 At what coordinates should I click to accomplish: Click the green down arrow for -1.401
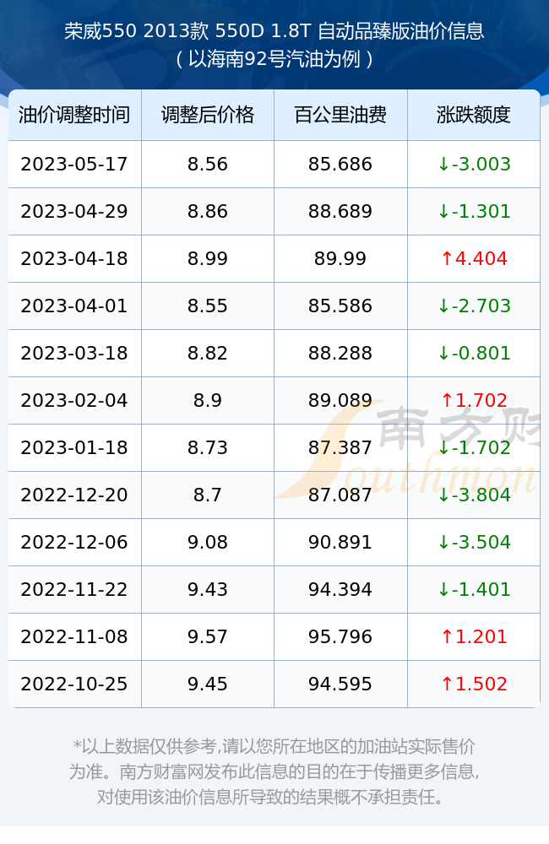coord(443,589)
